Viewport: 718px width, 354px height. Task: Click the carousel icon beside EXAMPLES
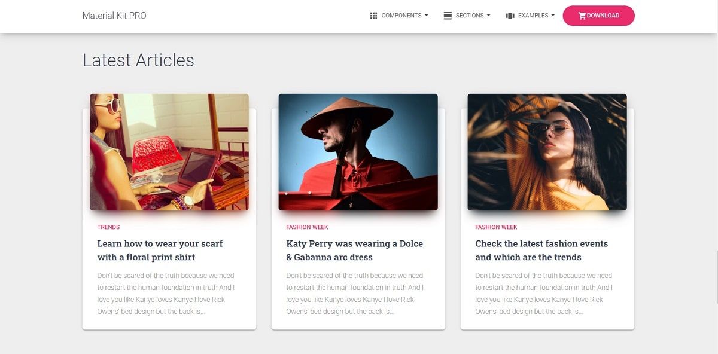click(x=510, y=15)
